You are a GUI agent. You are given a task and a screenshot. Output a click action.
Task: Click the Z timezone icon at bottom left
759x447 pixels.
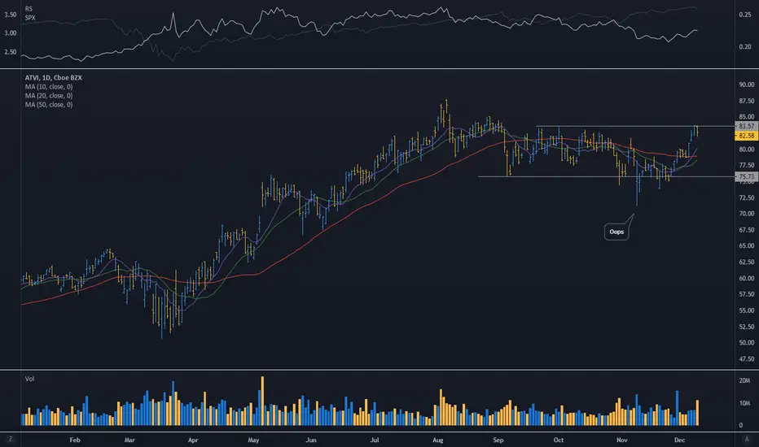coord(10,439)
